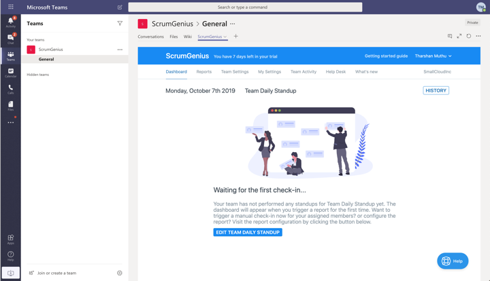Open tab more options ellipsis at top right
Image resolution: width=490 pixels, height=281 pixels.
point(478,36)
